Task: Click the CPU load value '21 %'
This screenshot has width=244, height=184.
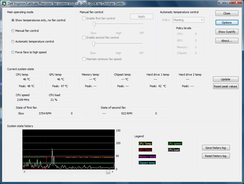Action: [54, 100]
